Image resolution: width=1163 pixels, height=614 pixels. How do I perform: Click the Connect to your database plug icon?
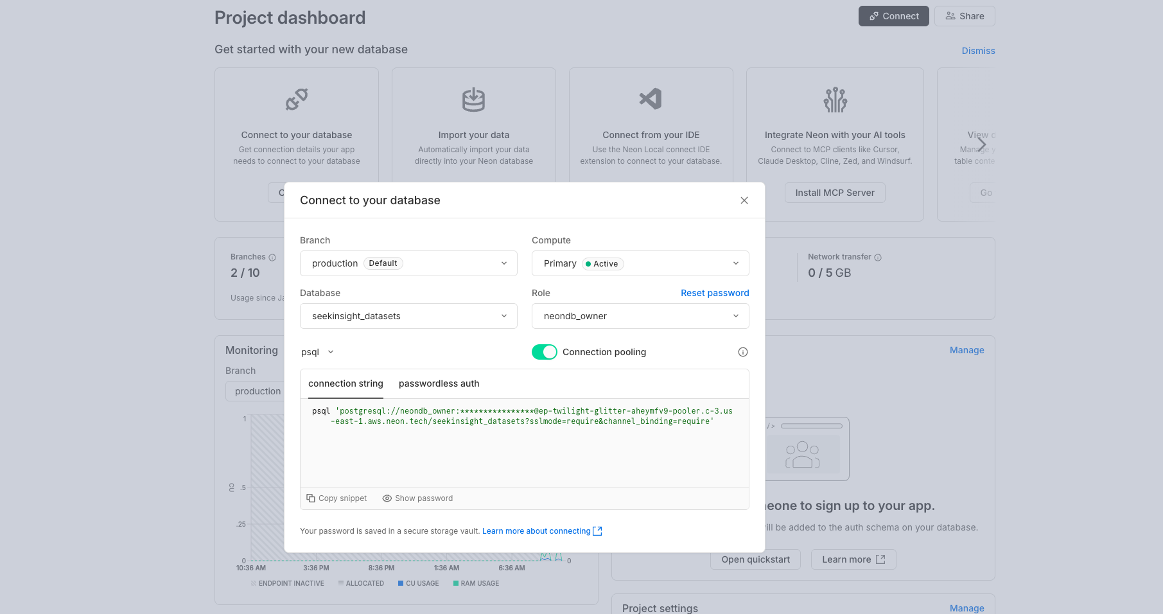297,100
